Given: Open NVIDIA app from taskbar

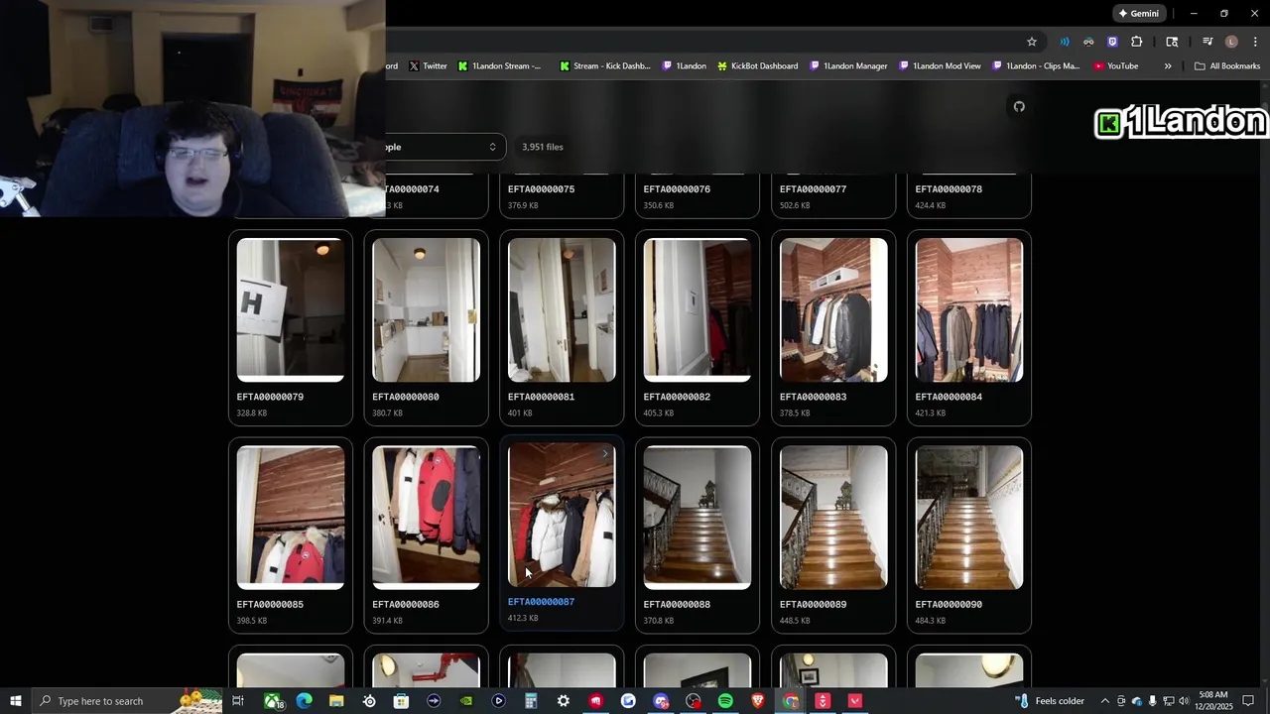Looking at the screenshot, I should pos(466,701).
